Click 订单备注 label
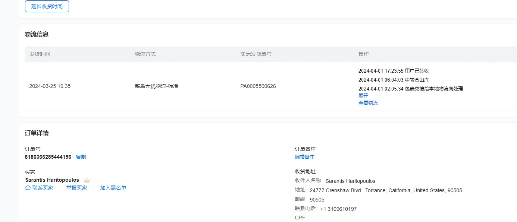Viewport: 517px width, 222px height. (305, 149)
